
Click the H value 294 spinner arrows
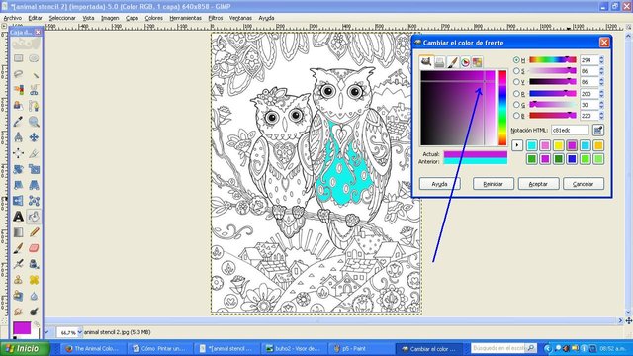(x=601, y=60)
